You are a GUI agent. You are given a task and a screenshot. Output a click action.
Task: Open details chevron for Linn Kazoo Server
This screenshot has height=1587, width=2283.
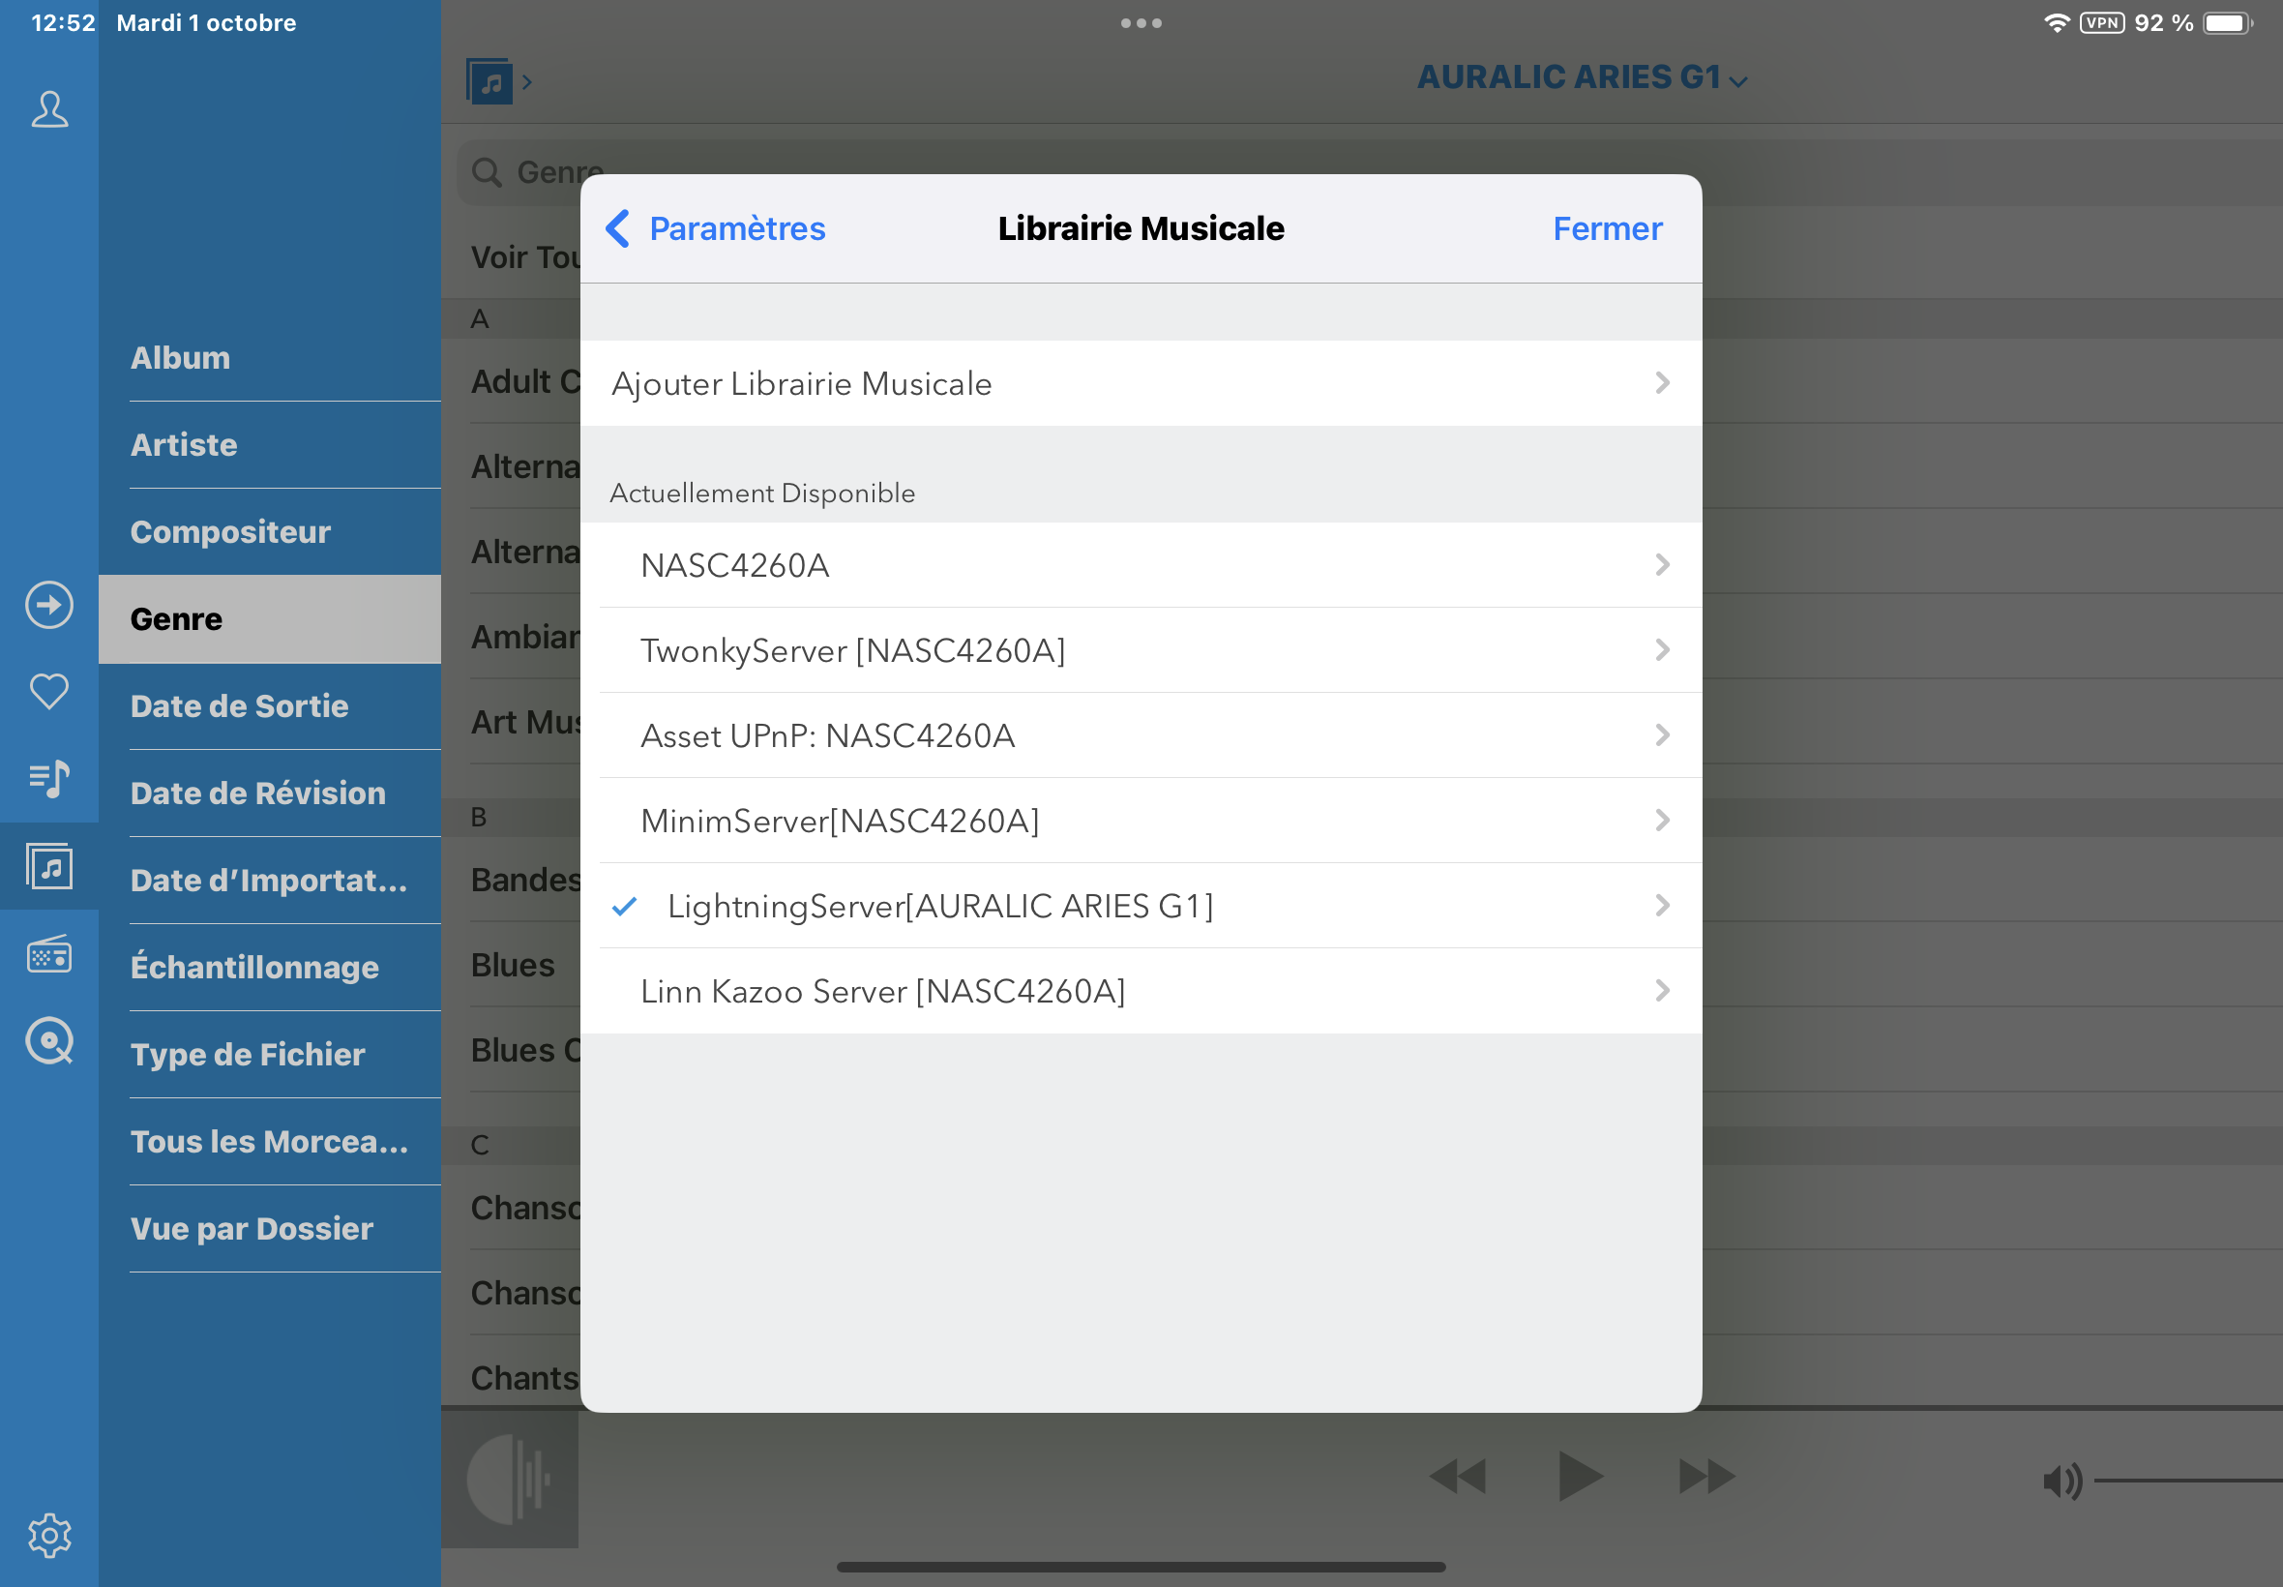point(1662,990)
